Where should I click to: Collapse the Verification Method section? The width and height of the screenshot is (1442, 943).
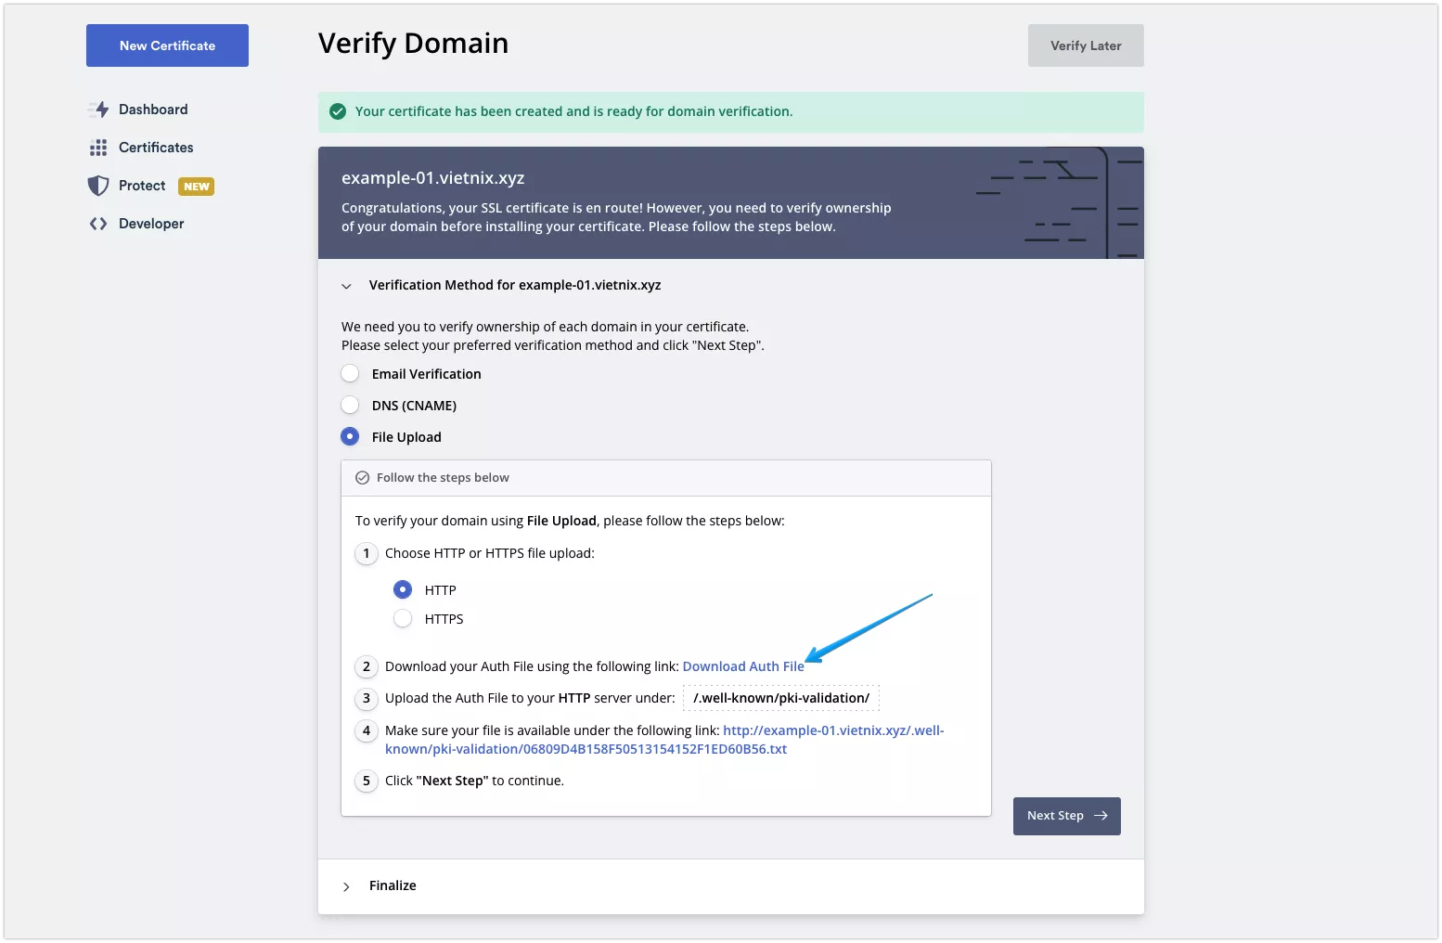click(347, 286)
